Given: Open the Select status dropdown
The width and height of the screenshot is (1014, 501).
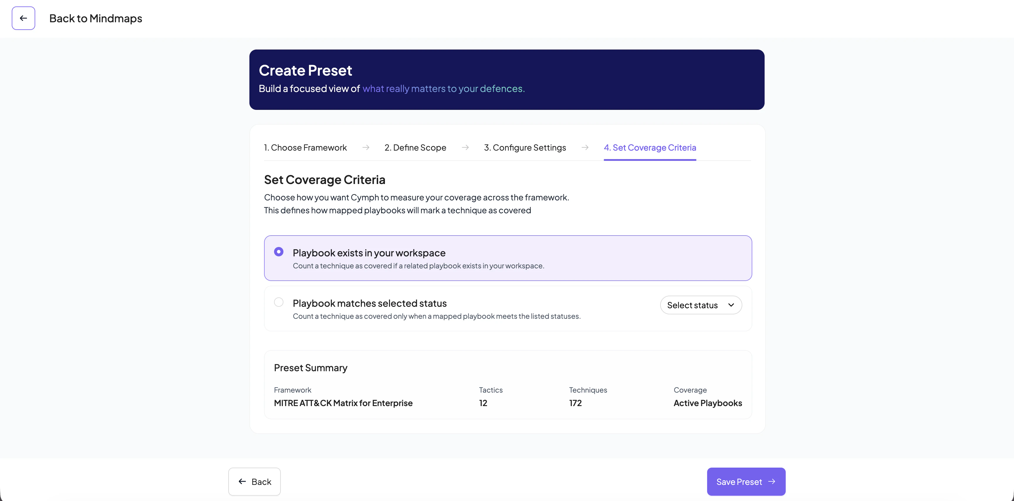Looking at the screenshot, I should (701, 305).
